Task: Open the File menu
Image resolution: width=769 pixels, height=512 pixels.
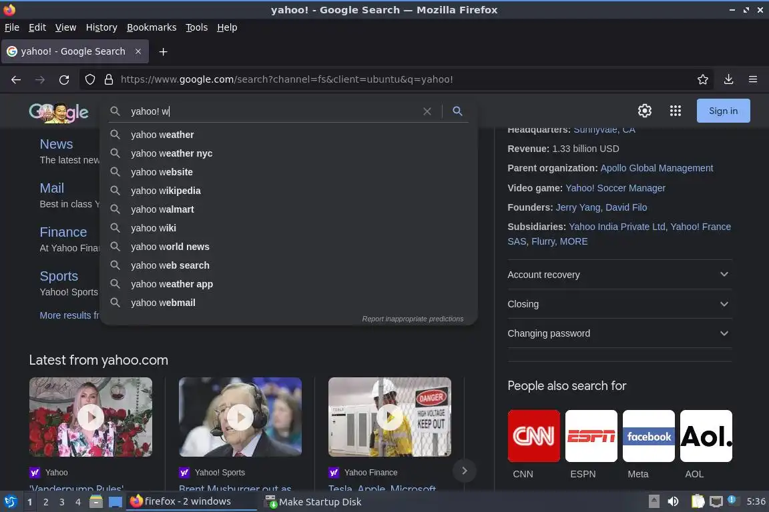Action: click(12, 27)
